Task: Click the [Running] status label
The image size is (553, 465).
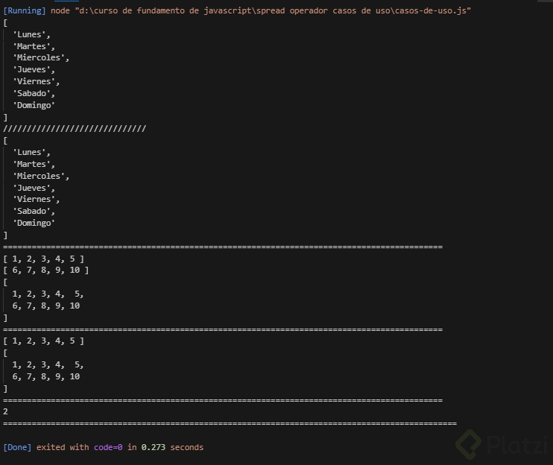Action: pyautogui.click(x=24, y=11)
